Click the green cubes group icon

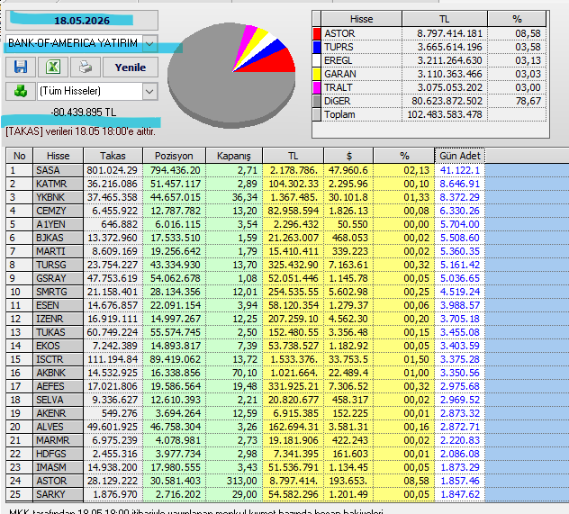pos(21,91)
